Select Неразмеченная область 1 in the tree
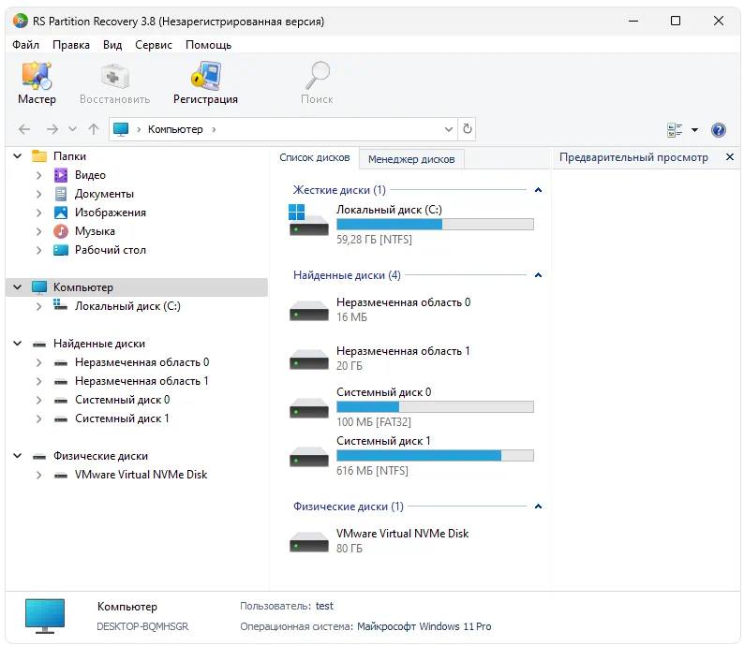Image resolution: width=744 pixels, height=646 pixels. pyautogui.click(x=141, y=381)
